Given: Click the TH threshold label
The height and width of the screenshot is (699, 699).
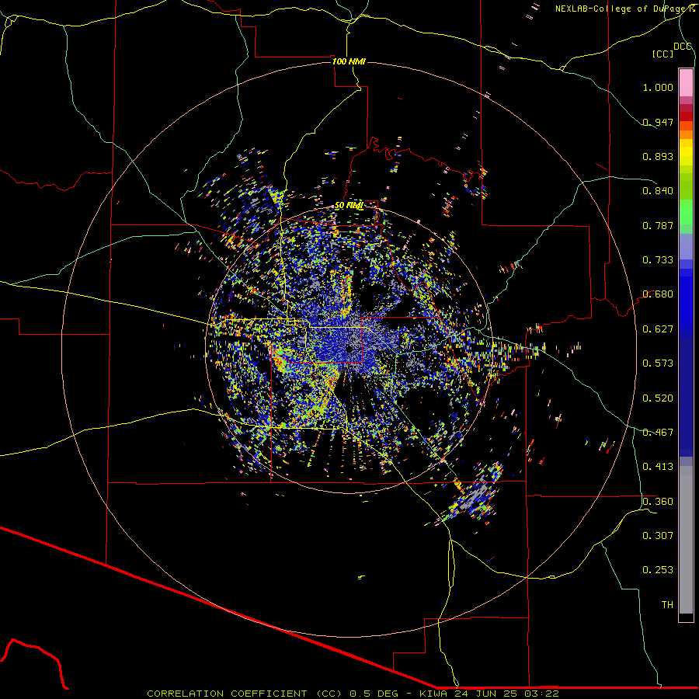Looking at the screenshot, I should pyautogui.click(x=667, y=605).
